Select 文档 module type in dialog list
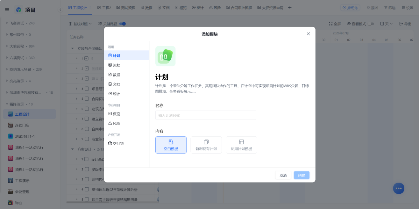 tap(127, 84)
